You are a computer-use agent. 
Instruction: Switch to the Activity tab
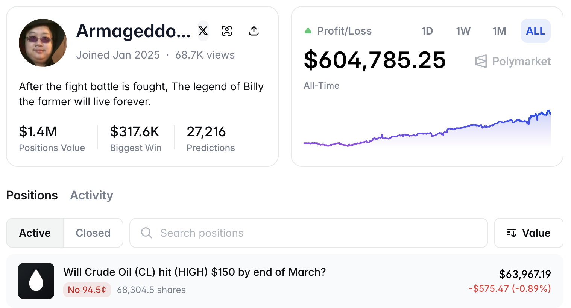pyautogui.click(x=91, y=195)
